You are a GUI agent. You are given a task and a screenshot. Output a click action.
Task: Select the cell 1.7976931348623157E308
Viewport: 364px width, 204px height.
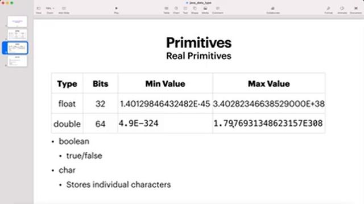(x=269, y=124)
